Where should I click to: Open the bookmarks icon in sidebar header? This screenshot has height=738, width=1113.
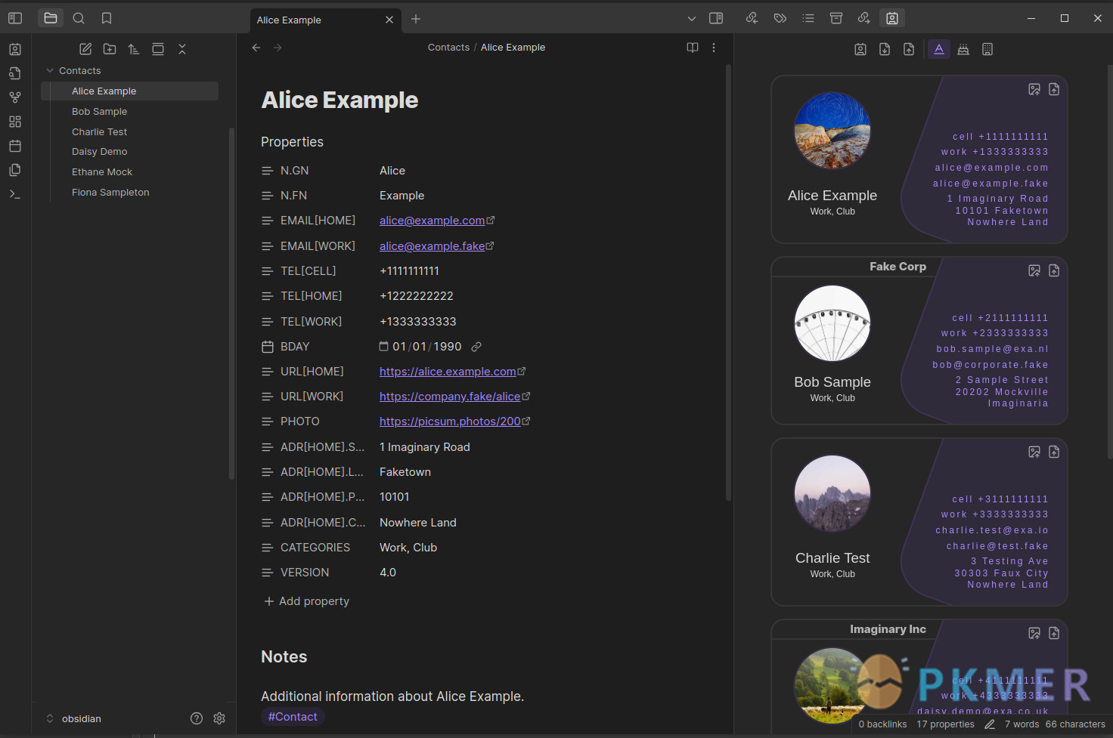[x=107, y=18]
